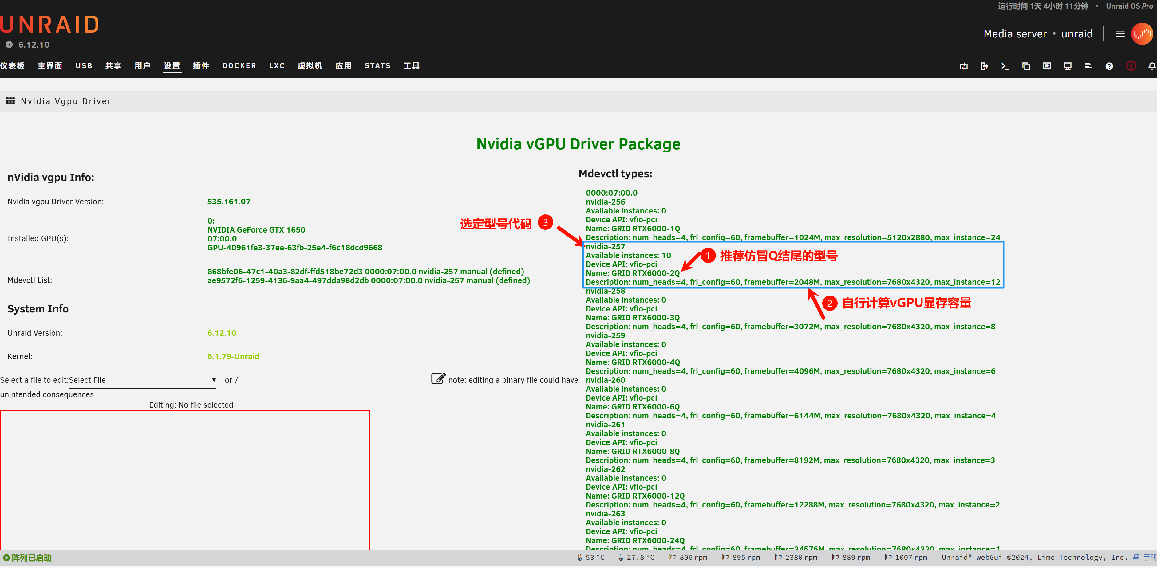Click kernel value 6.1.79-Unraid

tap(233, 357)
